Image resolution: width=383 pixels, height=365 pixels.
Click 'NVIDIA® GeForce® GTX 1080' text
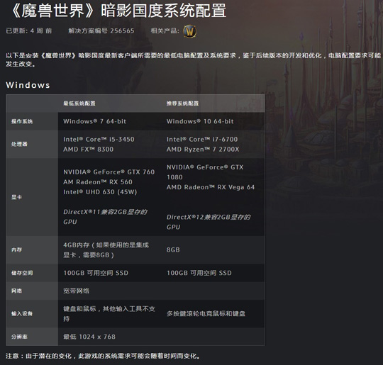click(x=205, y=172)
